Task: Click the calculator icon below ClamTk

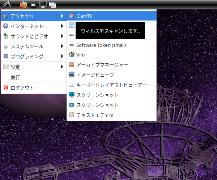Action: click(72, 25)
